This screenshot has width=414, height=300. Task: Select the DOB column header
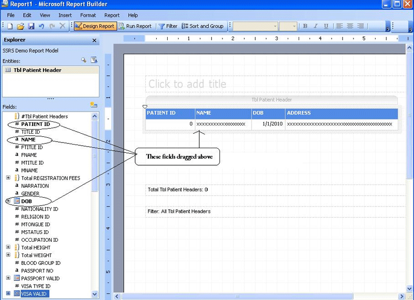tap(269, 113)
